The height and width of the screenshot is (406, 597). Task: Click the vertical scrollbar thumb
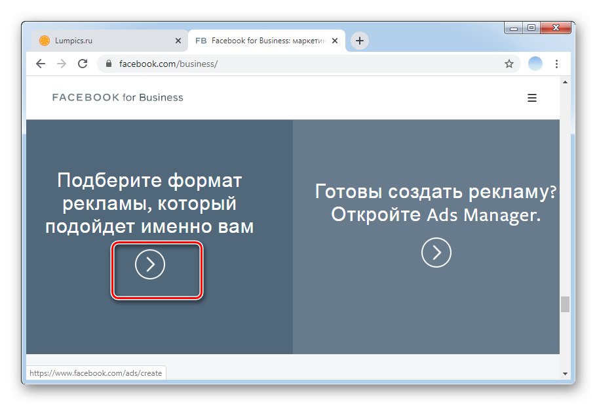tap(565, 304)
